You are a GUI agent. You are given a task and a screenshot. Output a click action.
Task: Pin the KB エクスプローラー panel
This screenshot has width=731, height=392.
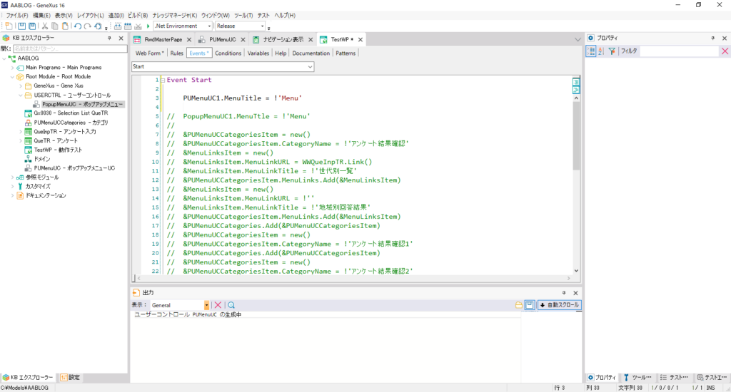[x=109, y=38]
